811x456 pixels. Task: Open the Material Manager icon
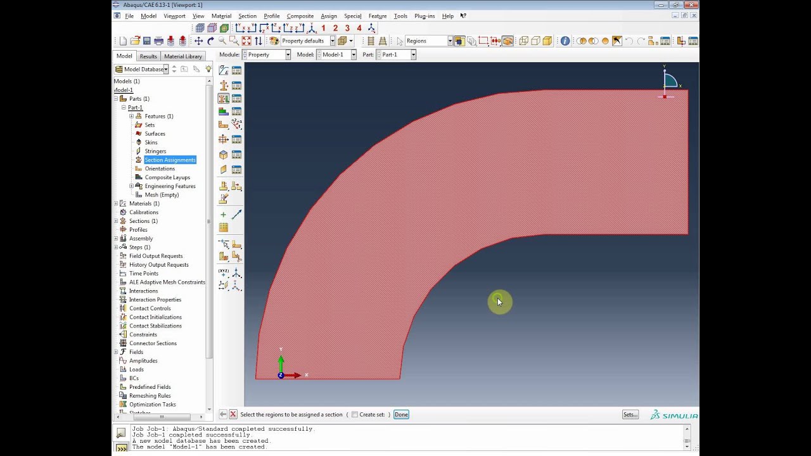coord(236,70)
